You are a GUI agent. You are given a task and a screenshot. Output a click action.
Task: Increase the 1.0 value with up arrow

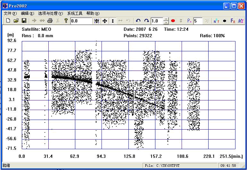pos(166,19)
